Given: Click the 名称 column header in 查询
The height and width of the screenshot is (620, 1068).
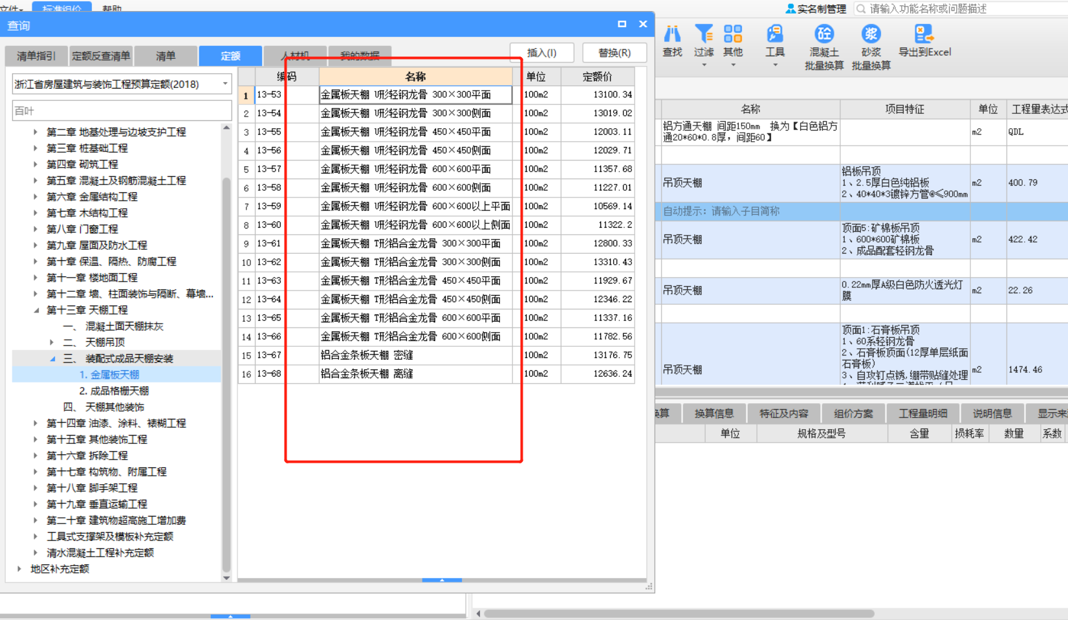Looking at the screenshot, I should 415,76.
